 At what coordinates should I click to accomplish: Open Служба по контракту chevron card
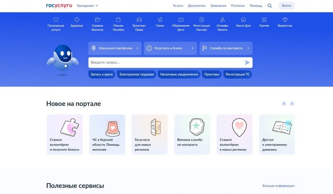coord(226,48)
